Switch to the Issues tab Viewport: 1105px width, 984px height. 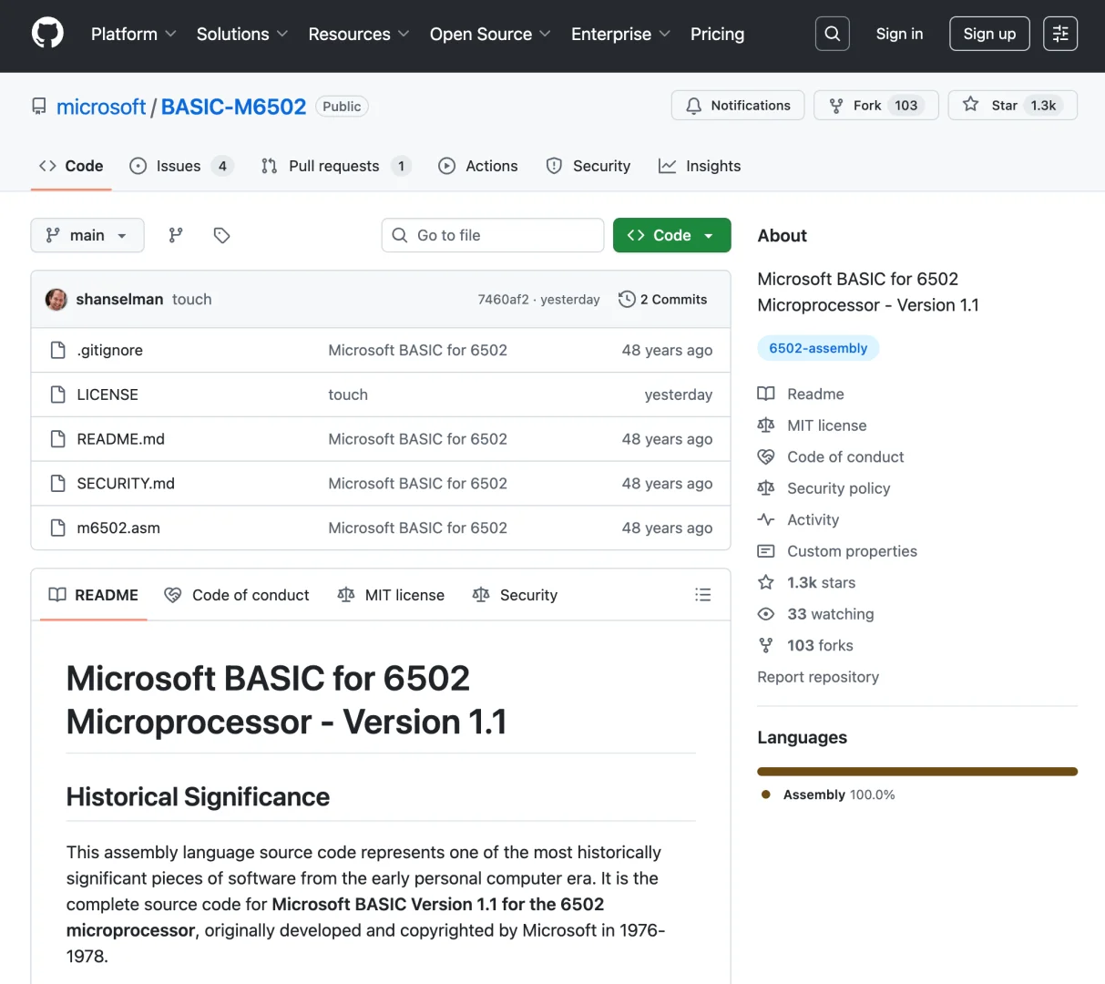tap(180, 166)
